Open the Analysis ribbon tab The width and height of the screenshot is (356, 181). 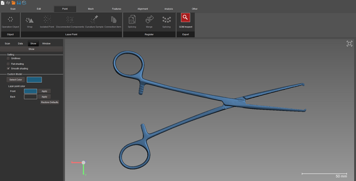[x=169, y=9]
